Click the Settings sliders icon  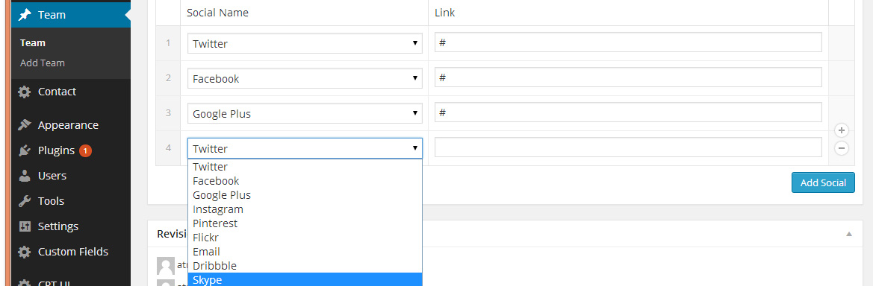25,226
